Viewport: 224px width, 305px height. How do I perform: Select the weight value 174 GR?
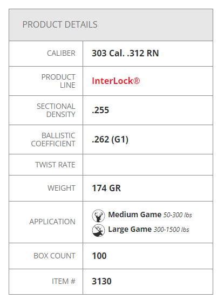106,189
